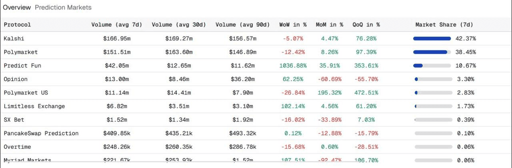Screen dimensions: 512x168
Task: Sort by Volume (avg 90d) column
Action: point(242,25)
